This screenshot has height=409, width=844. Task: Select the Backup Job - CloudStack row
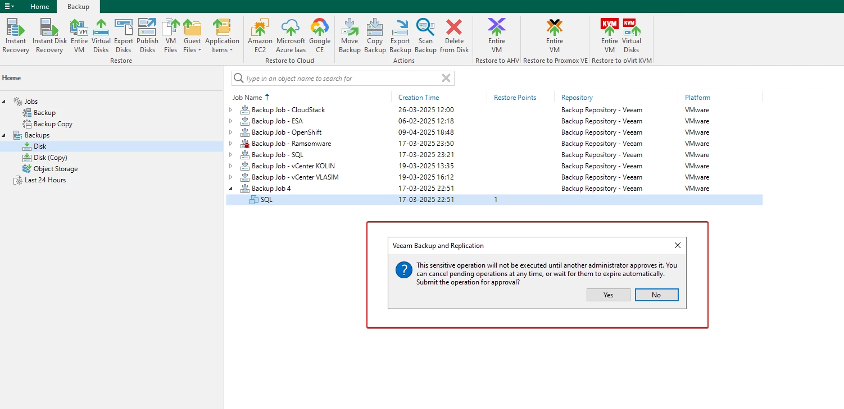tap(494, 110)
